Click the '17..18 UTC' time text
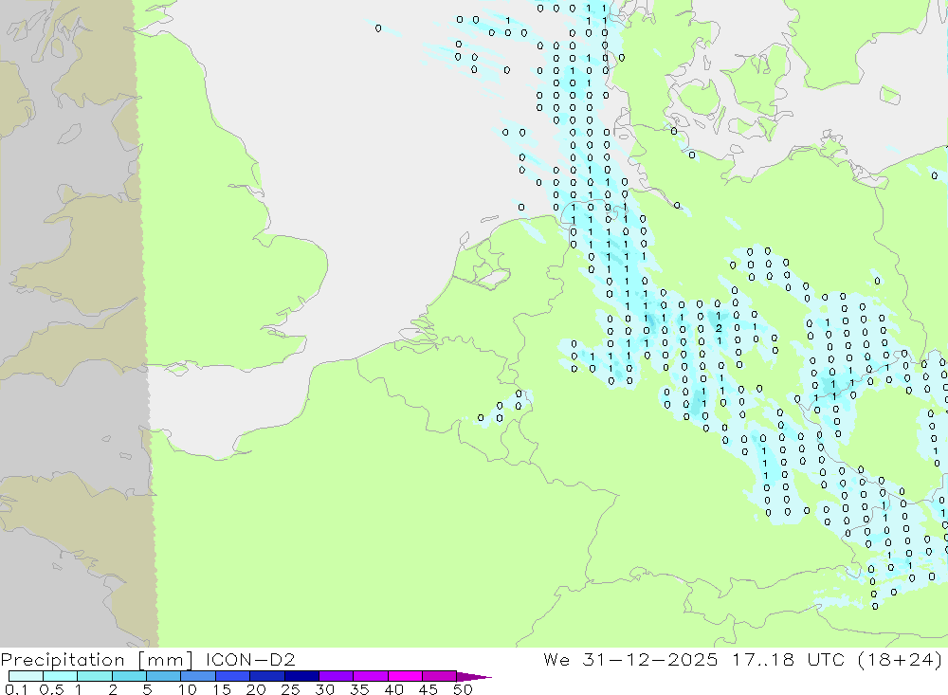The width and height of the screenshot is (948, 695). click(x=788, y=659)
